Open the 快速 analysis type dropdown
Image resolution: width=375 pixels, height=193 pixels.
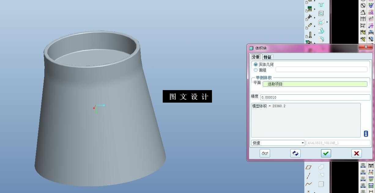[303, 143]
